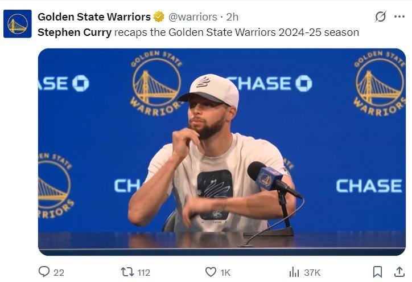The width and height of the screenshot is (412, 282).
Task: Click the @warriors handle
Action: [x=193, y=17]
